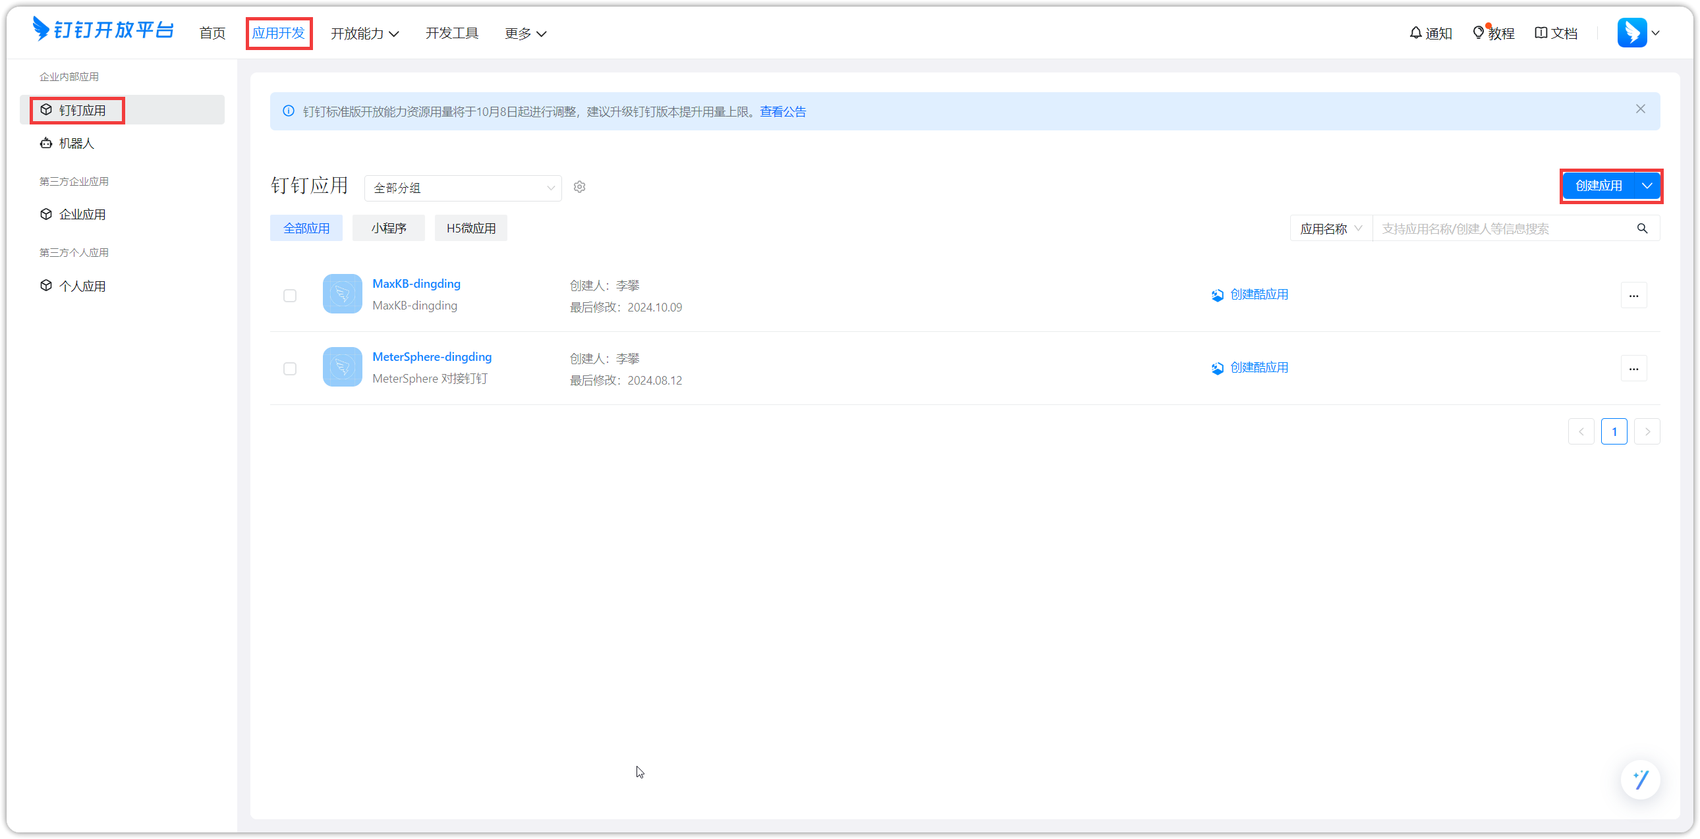1700x839 pixels.
Task: Expand the 开放能力 menu
Action: [x=364, y=33]
